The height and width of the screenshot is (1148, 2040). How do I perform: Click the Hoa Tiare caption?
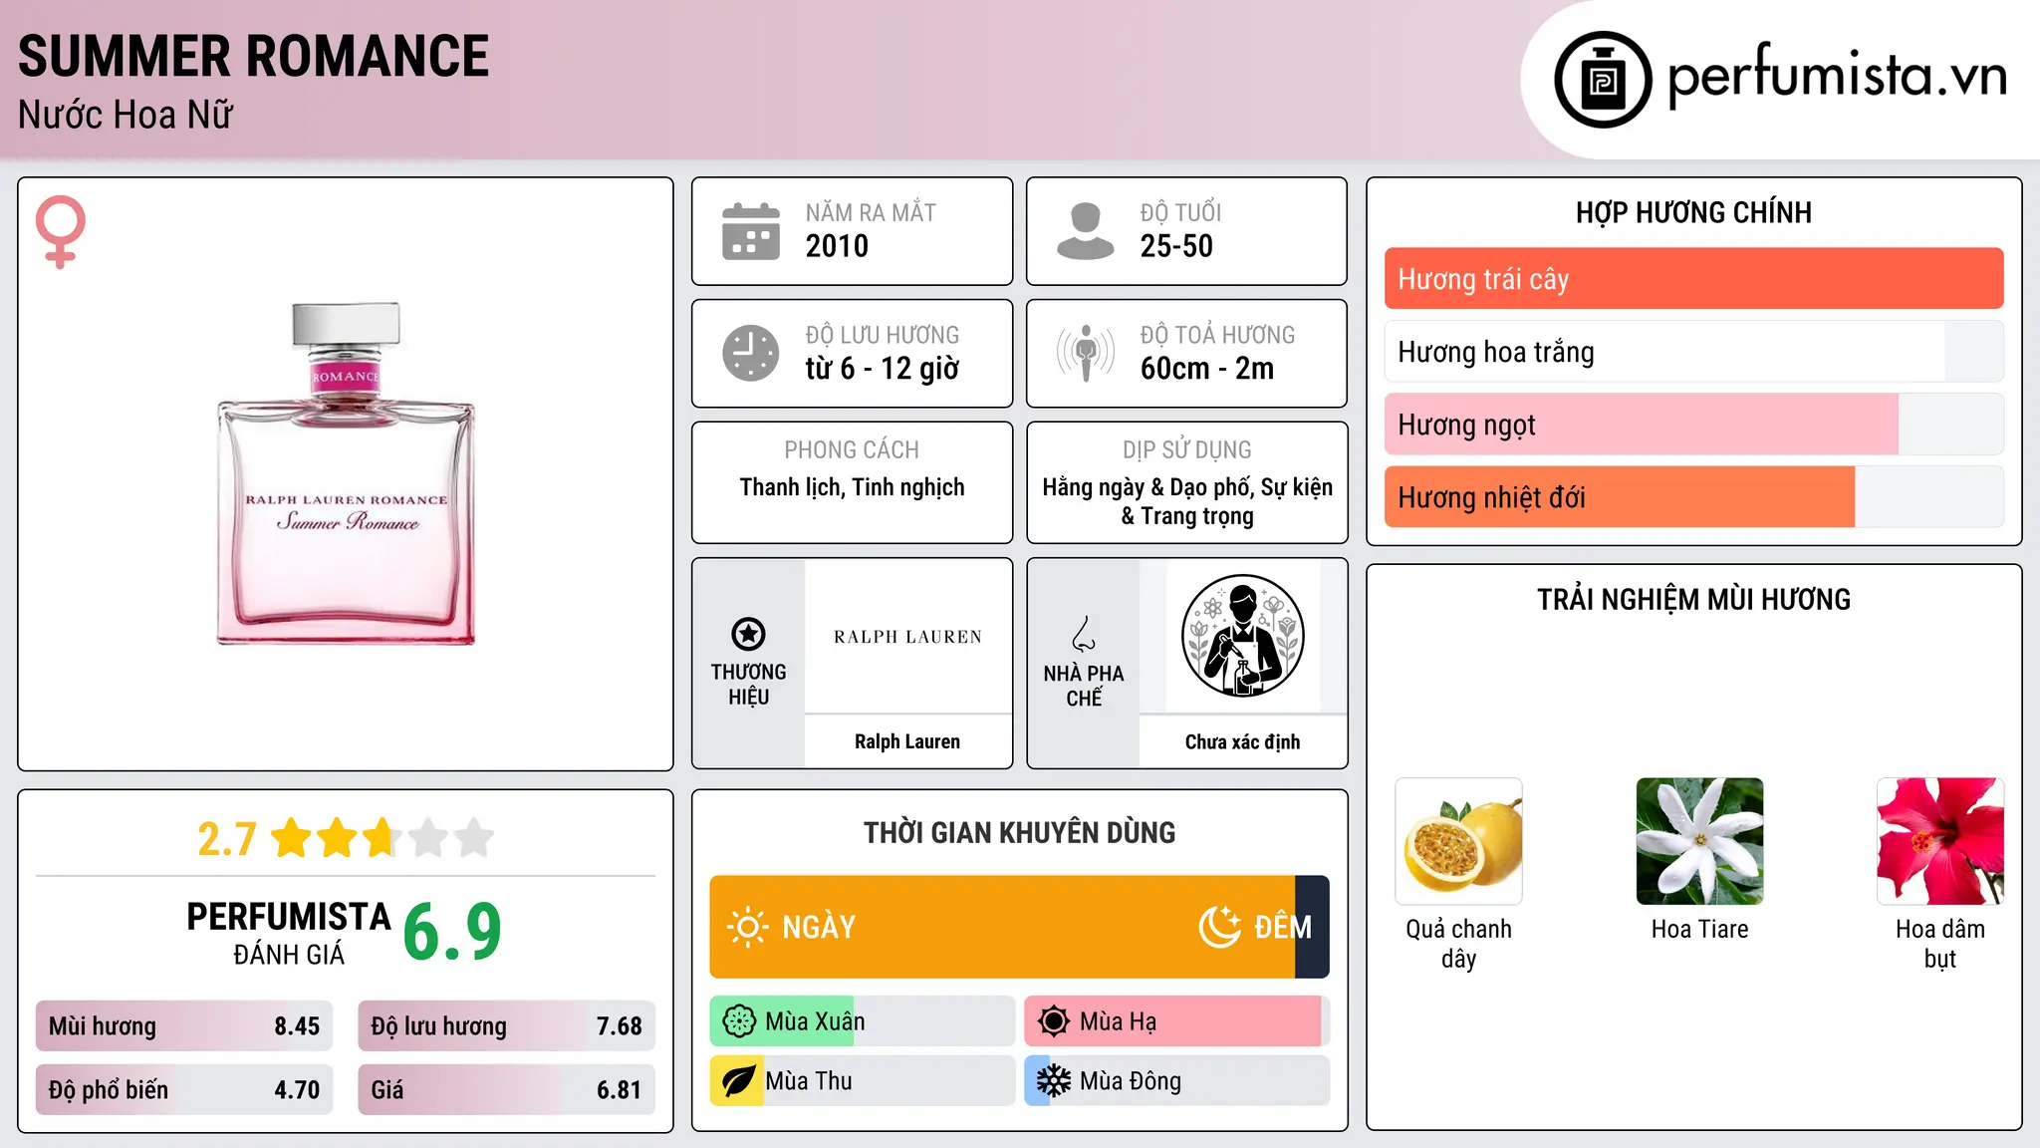(x=1699, y=929)
